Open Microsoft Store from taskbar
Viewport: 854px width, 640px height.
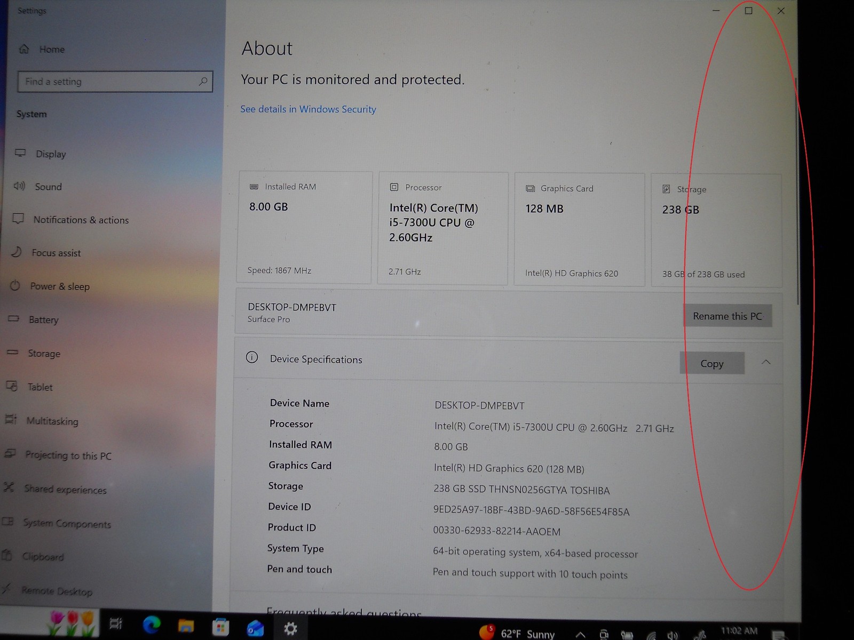click(220, 627)
